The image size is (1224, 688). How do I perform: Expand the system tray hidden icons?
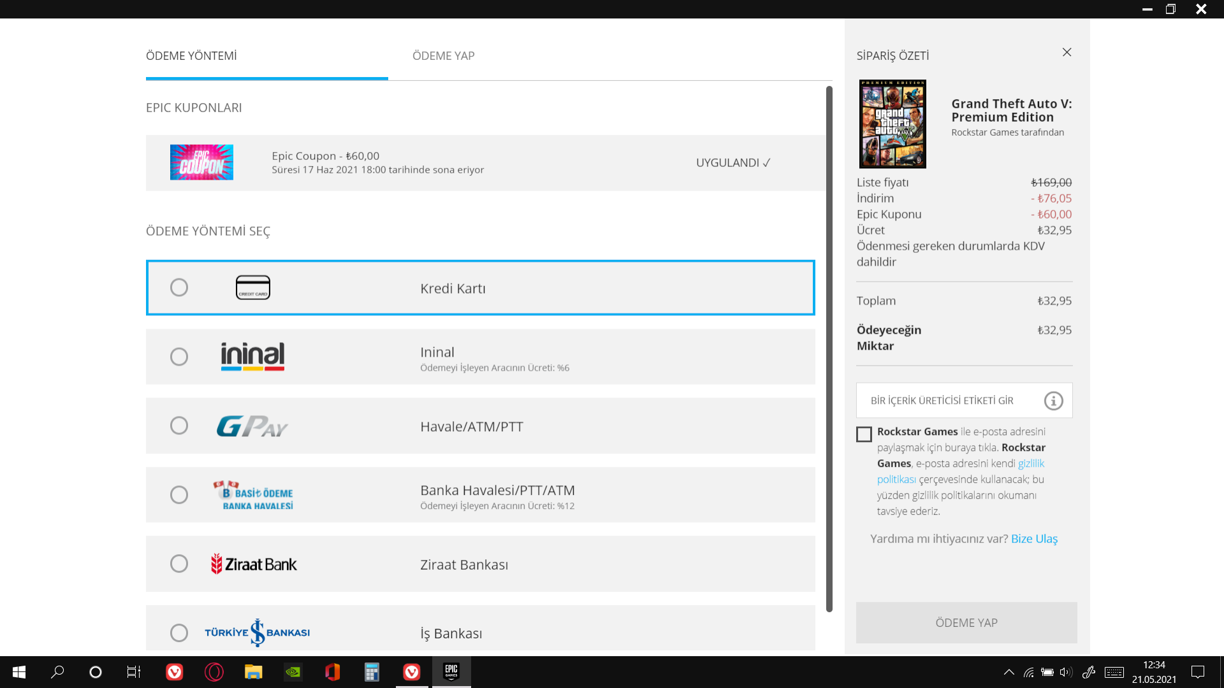(x=1009, y=672)
